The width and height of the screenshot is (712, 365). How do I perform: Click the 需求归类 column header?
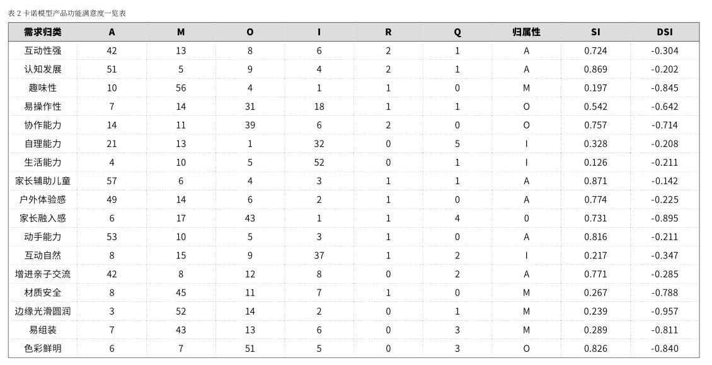[x=43, y=32]
